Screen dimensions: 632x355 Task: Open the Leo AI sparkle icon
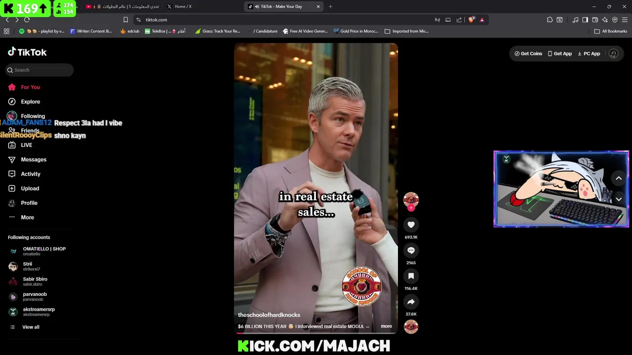tap(605, 20)
